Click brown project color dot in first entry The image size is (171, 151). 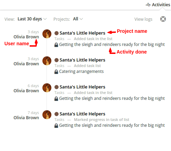(57, 33)
